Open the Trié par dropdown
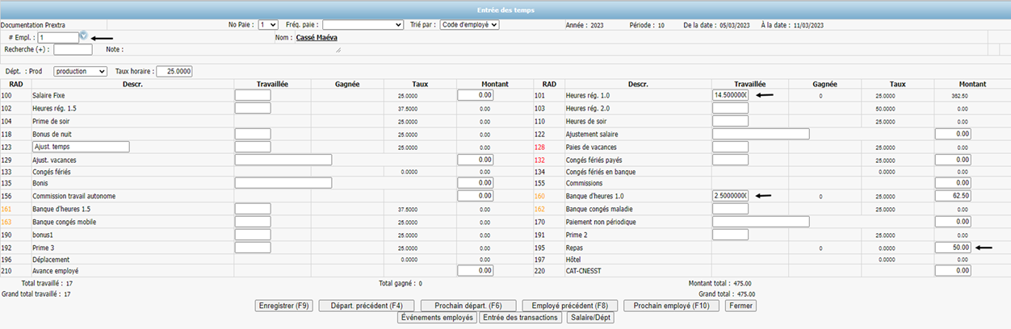This screenshot has height=329, width=1011. click(x=469, y=25)
